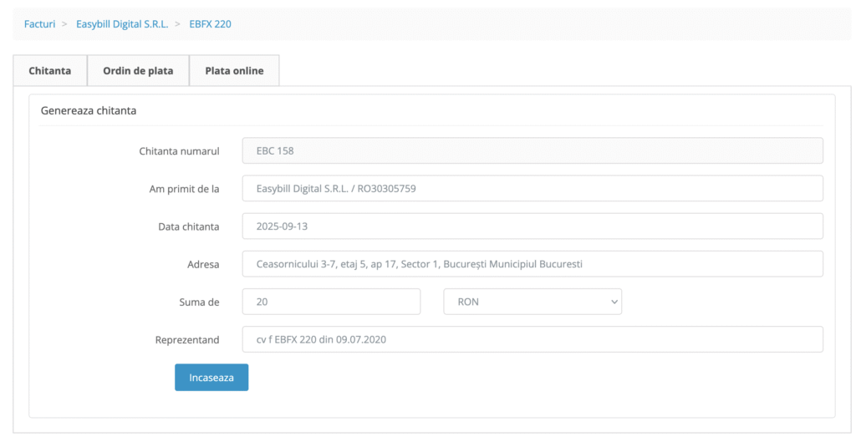Click the Data chitanta label
This screenshot has width=856, height=437.
pyautogui.click(x=188, y=227)
